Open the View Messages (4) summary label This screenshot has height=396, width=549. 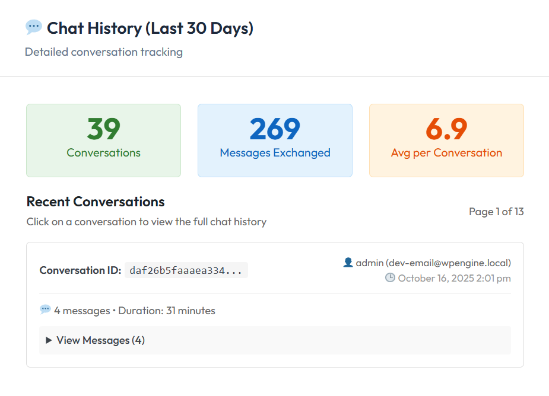tap(100, 340)
